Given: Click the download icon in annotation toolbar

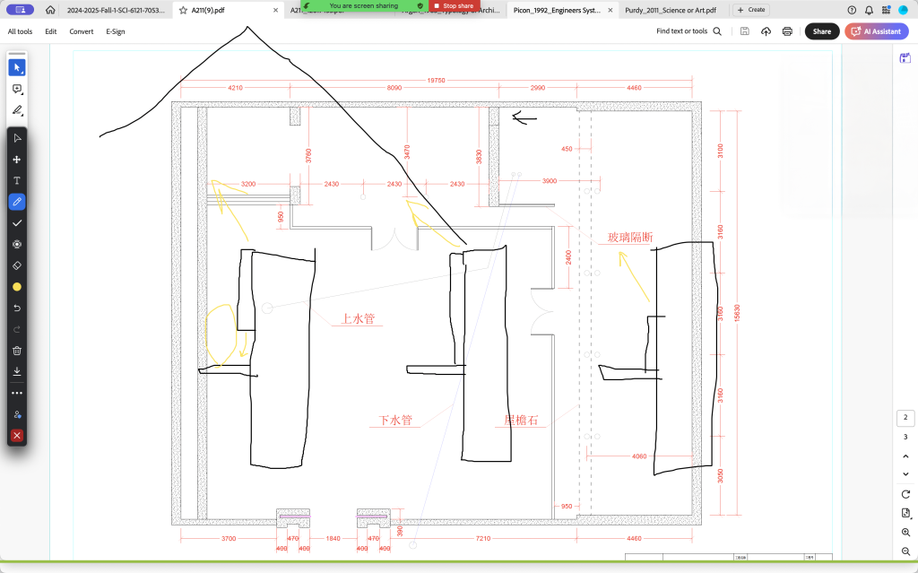Looking at the screenshot, I should [x=17, y=371].
